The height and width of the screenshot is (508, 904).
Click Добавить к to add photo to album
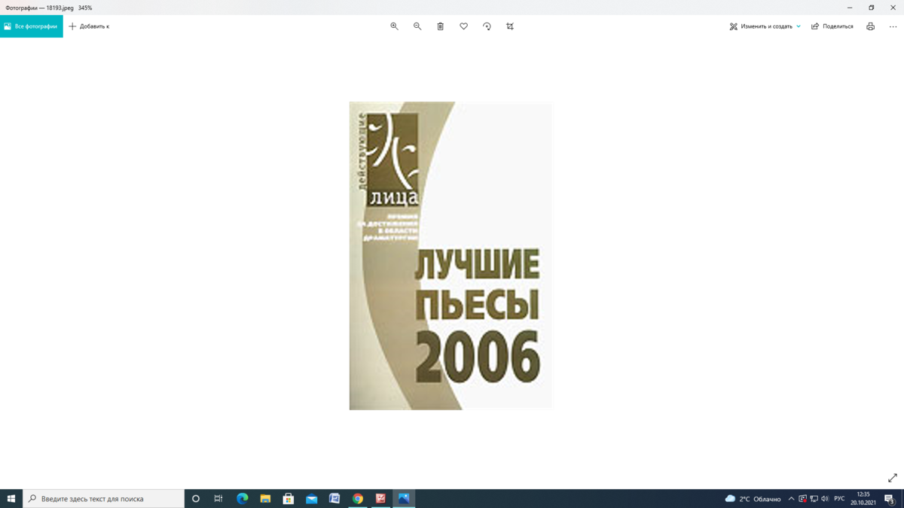pyautogui.click(x=89, y=26)
